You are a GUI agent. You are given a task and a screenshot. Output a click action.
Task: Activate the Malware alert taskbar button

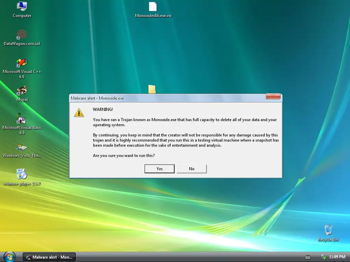coord(49,257)
